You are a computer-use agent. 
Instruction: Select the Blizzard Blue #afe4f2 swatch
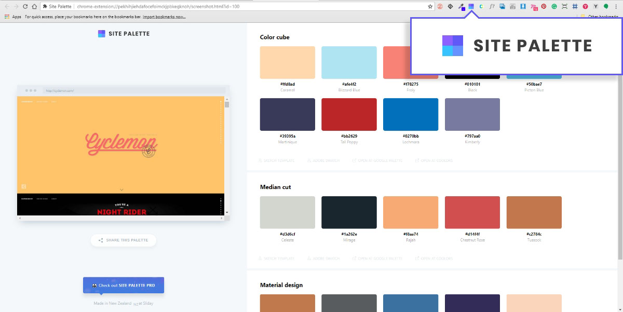(349, 62)
